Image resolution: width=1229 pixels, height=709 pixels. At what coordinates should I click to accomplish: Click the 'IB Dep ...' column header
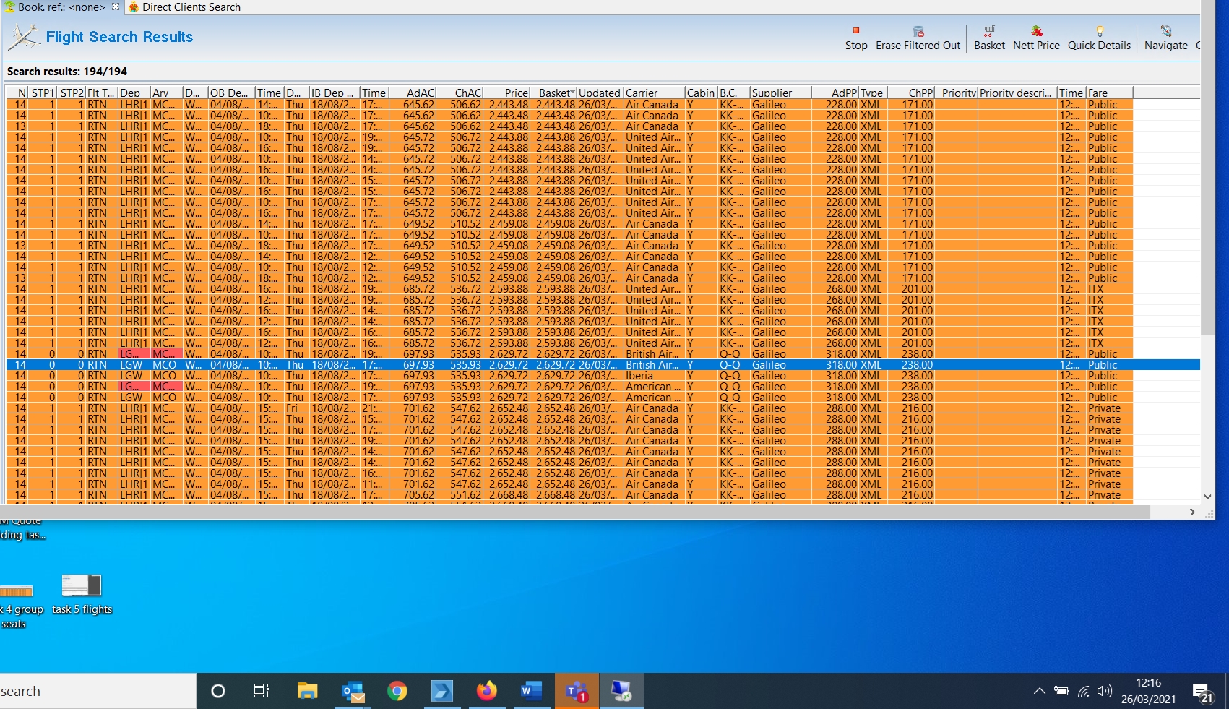[335, 93]
